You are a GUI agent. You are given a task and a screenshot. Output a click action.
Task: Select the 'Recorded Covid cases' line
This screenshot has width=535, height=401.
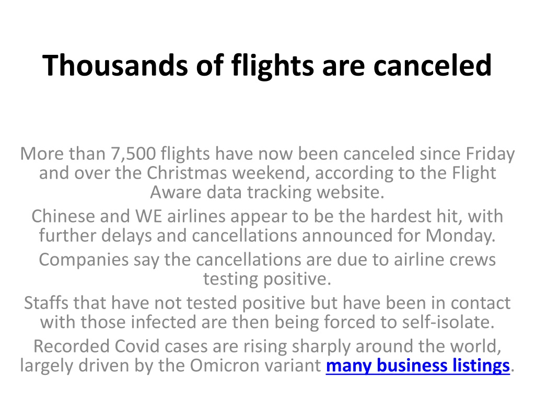click(267, 347)
